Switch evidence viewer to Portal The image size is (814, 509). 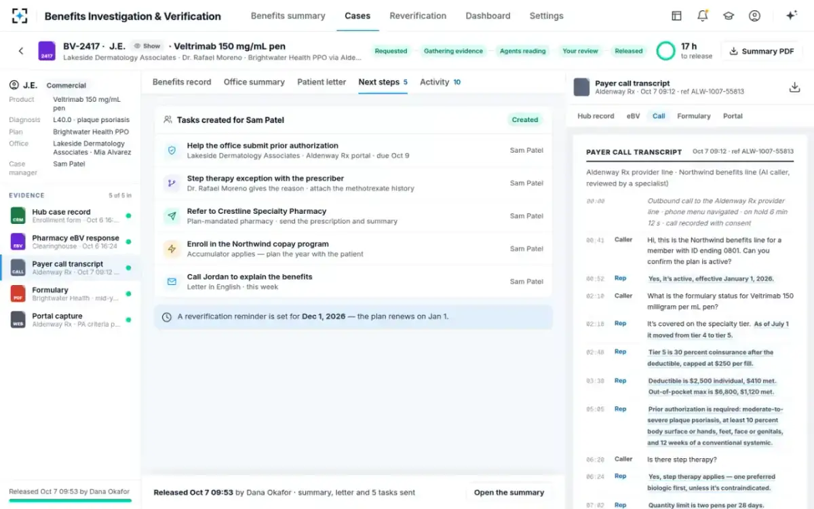pyautogui.click(x=733, y=116)
